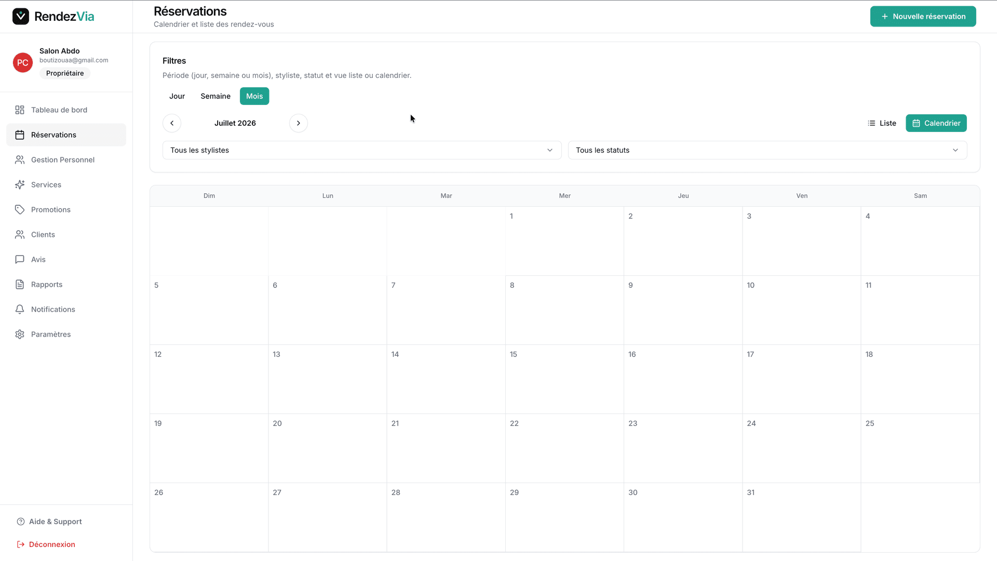Click the boutizouaa@gmail.com email text
Image resolution: width=997 pixels, height=561 pixels.
74,60
